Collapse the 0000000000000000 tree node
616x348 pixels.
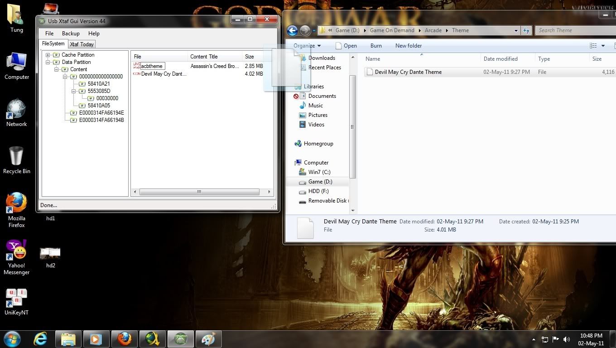(65, 77)
